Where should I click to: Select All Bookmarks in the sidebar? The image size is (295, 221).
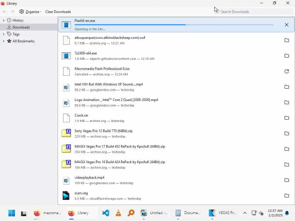point(24,41)
